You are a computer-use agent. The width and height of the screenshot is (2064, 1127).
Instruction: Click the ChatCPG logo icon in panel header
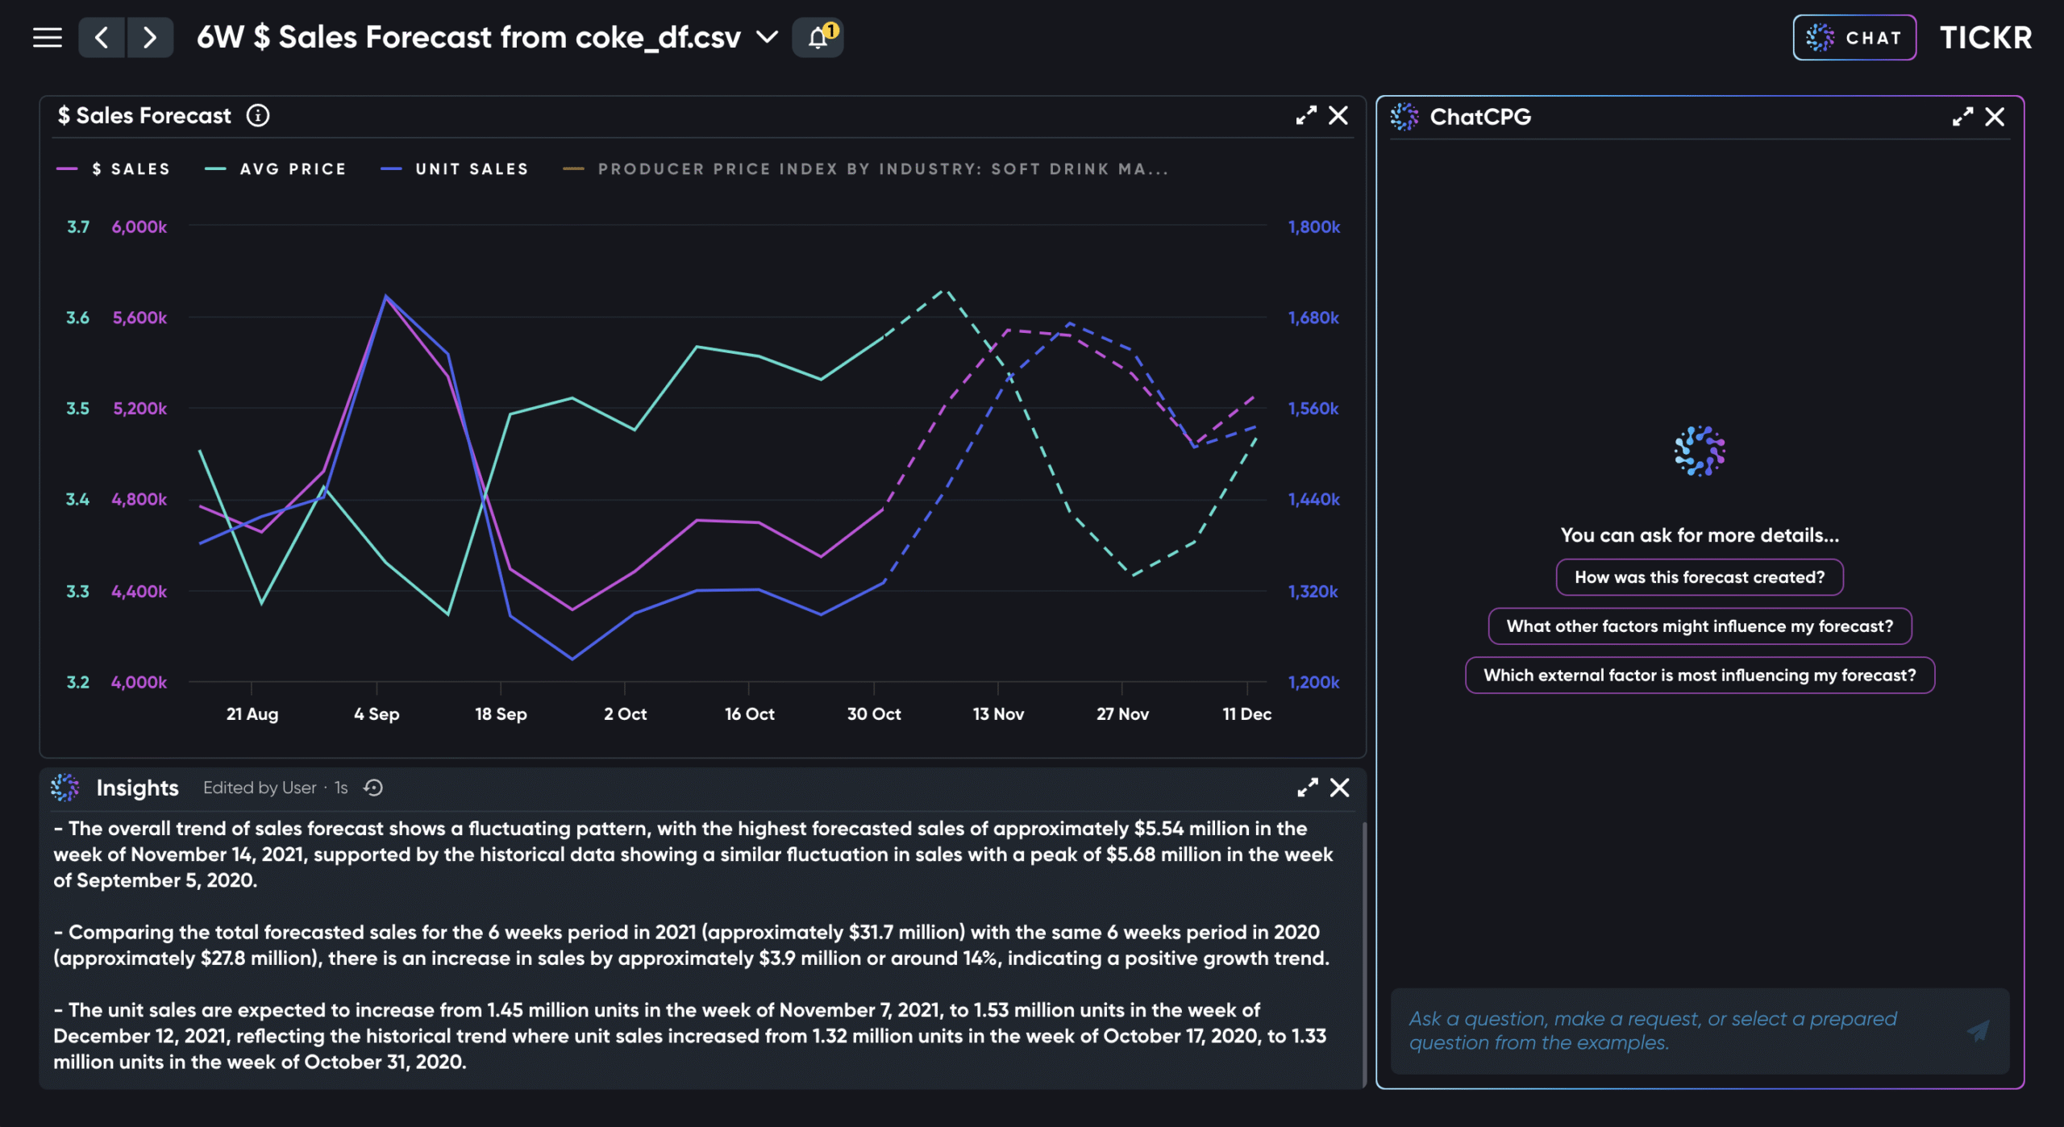point(1404,117)
